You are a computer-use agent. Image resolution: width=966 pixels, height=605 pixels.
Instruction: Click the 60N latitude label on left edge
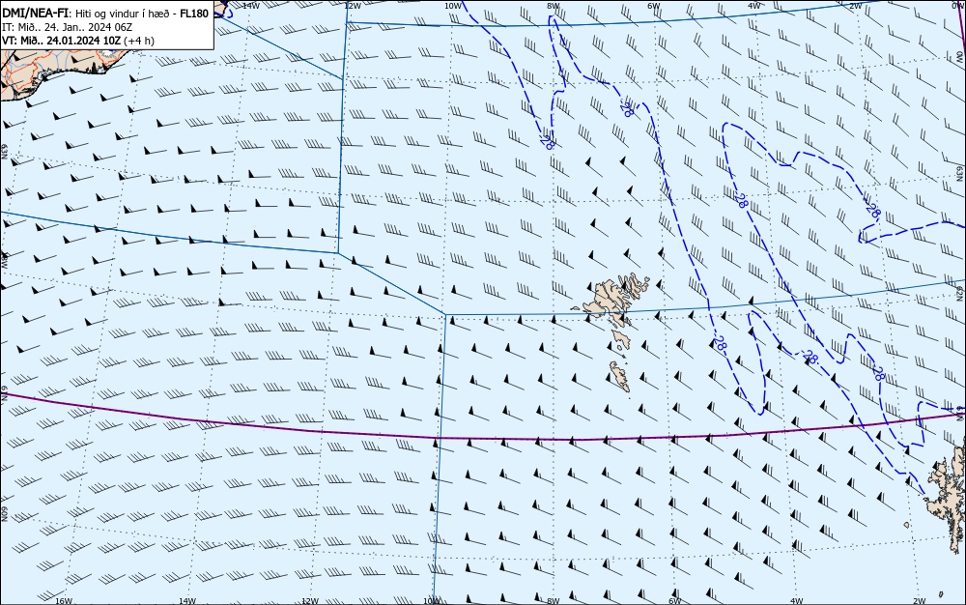(4, 514)
